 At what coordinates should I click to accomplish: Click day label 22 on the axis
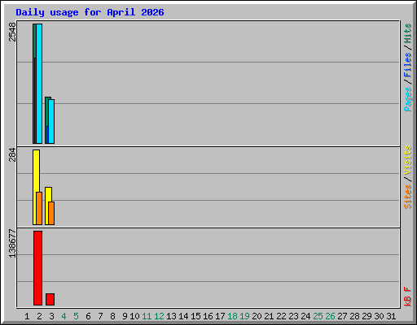[281, 316]
